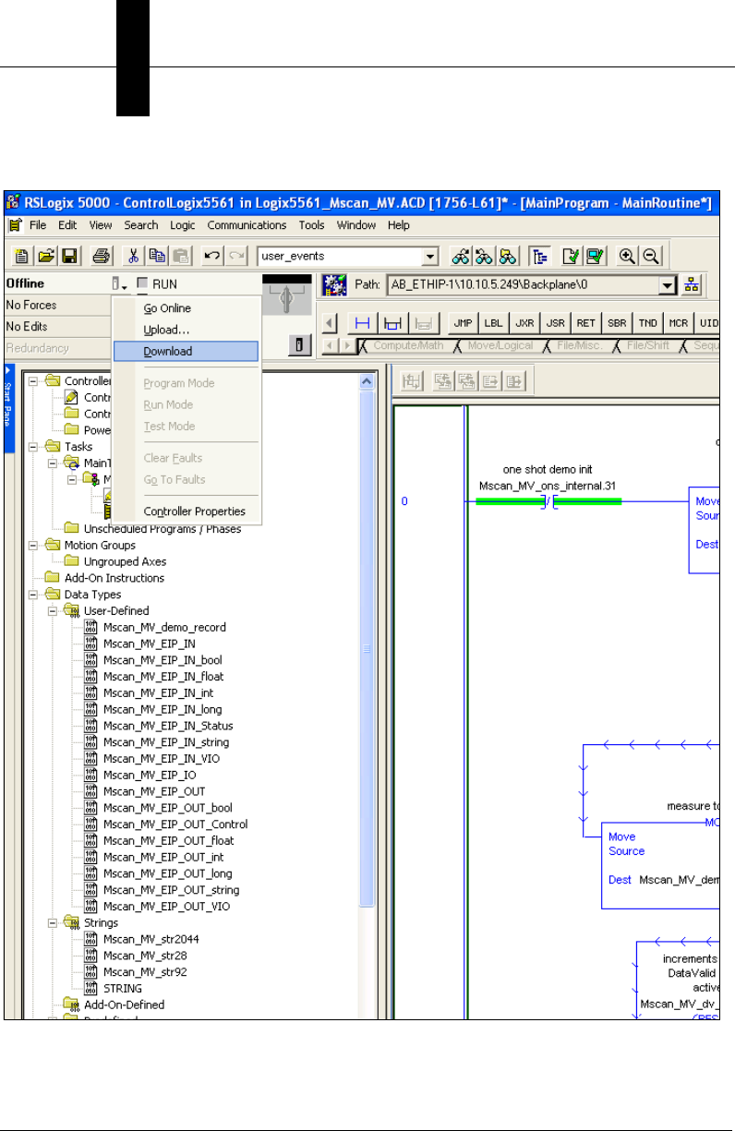Image resolution: width=735 pixels, height=1131 pixels.
Task: Open controller status dropdown next to Offline
Action: (118, 283)
